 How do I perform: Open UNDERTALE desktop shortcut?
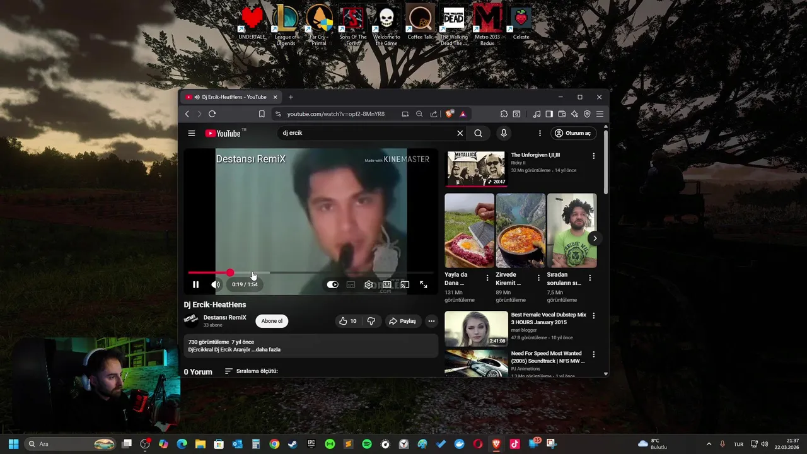pyautogui.click(x=252, y=23)
